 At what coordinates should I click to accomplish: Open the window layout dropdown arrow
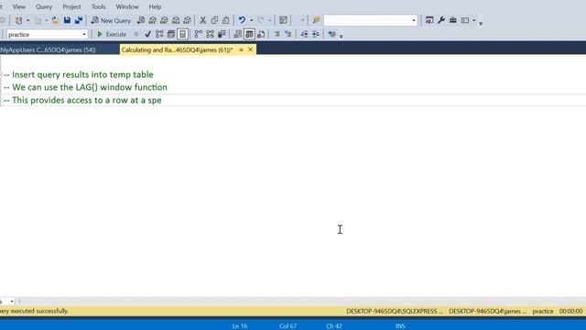(x=474, y=20)
